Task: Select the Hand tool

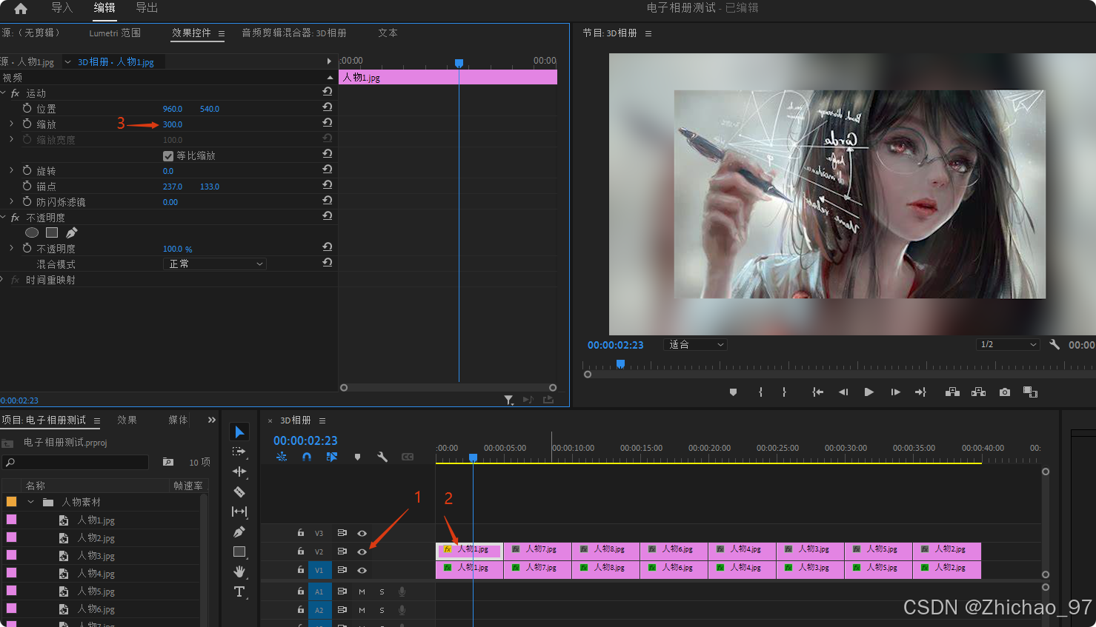Action: coord(239,571)
